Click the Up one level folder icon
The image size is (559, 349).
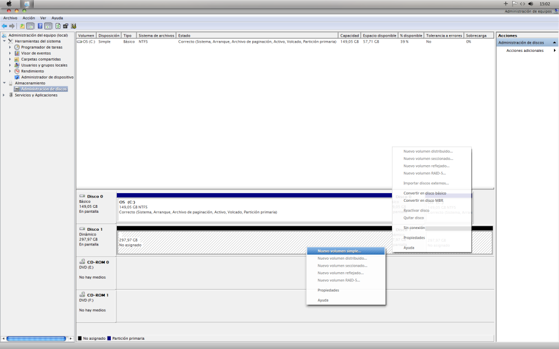point(22,26)
